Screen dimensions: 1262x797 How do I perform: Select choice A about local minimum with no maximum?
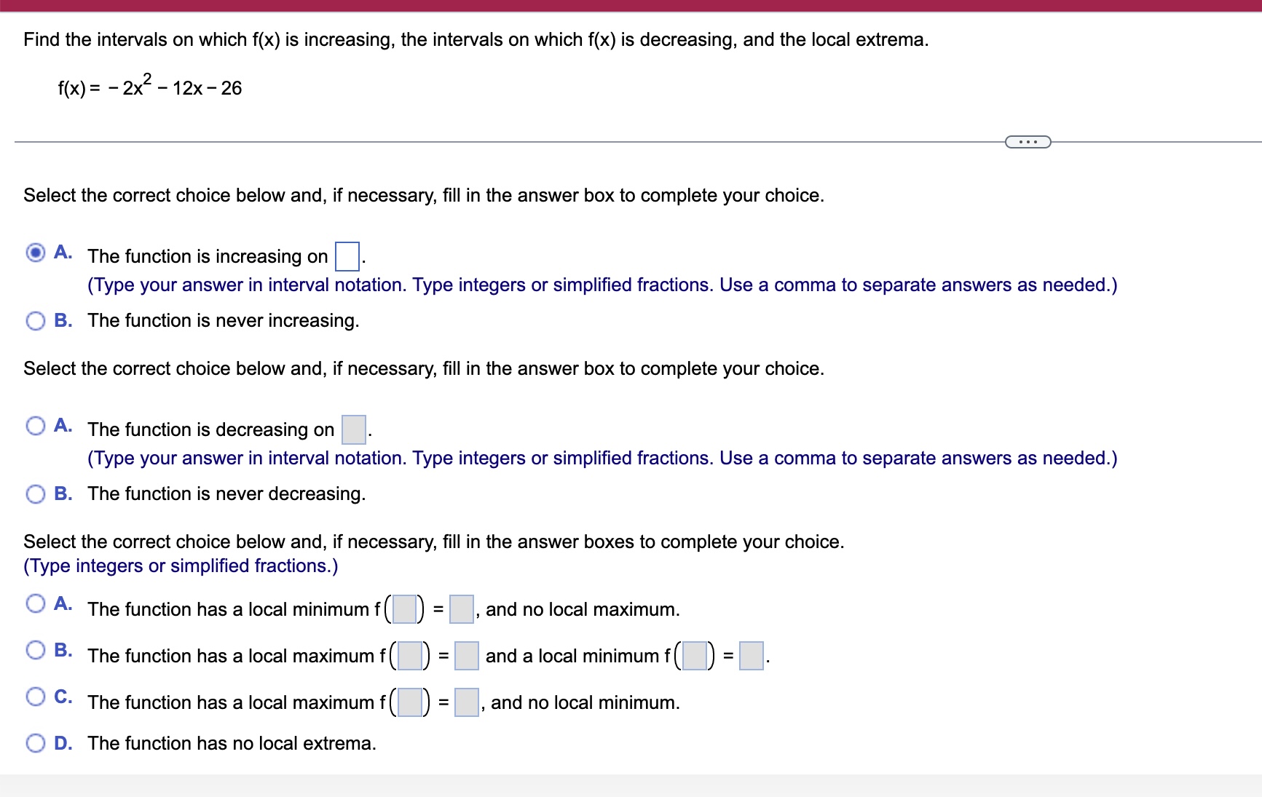[x=35, y=603]
